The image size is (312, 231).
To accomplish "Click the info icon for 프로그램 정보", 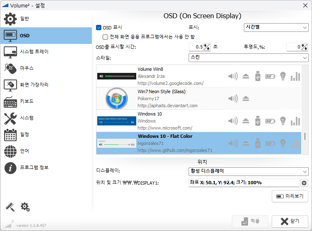I will coord(10,168).
